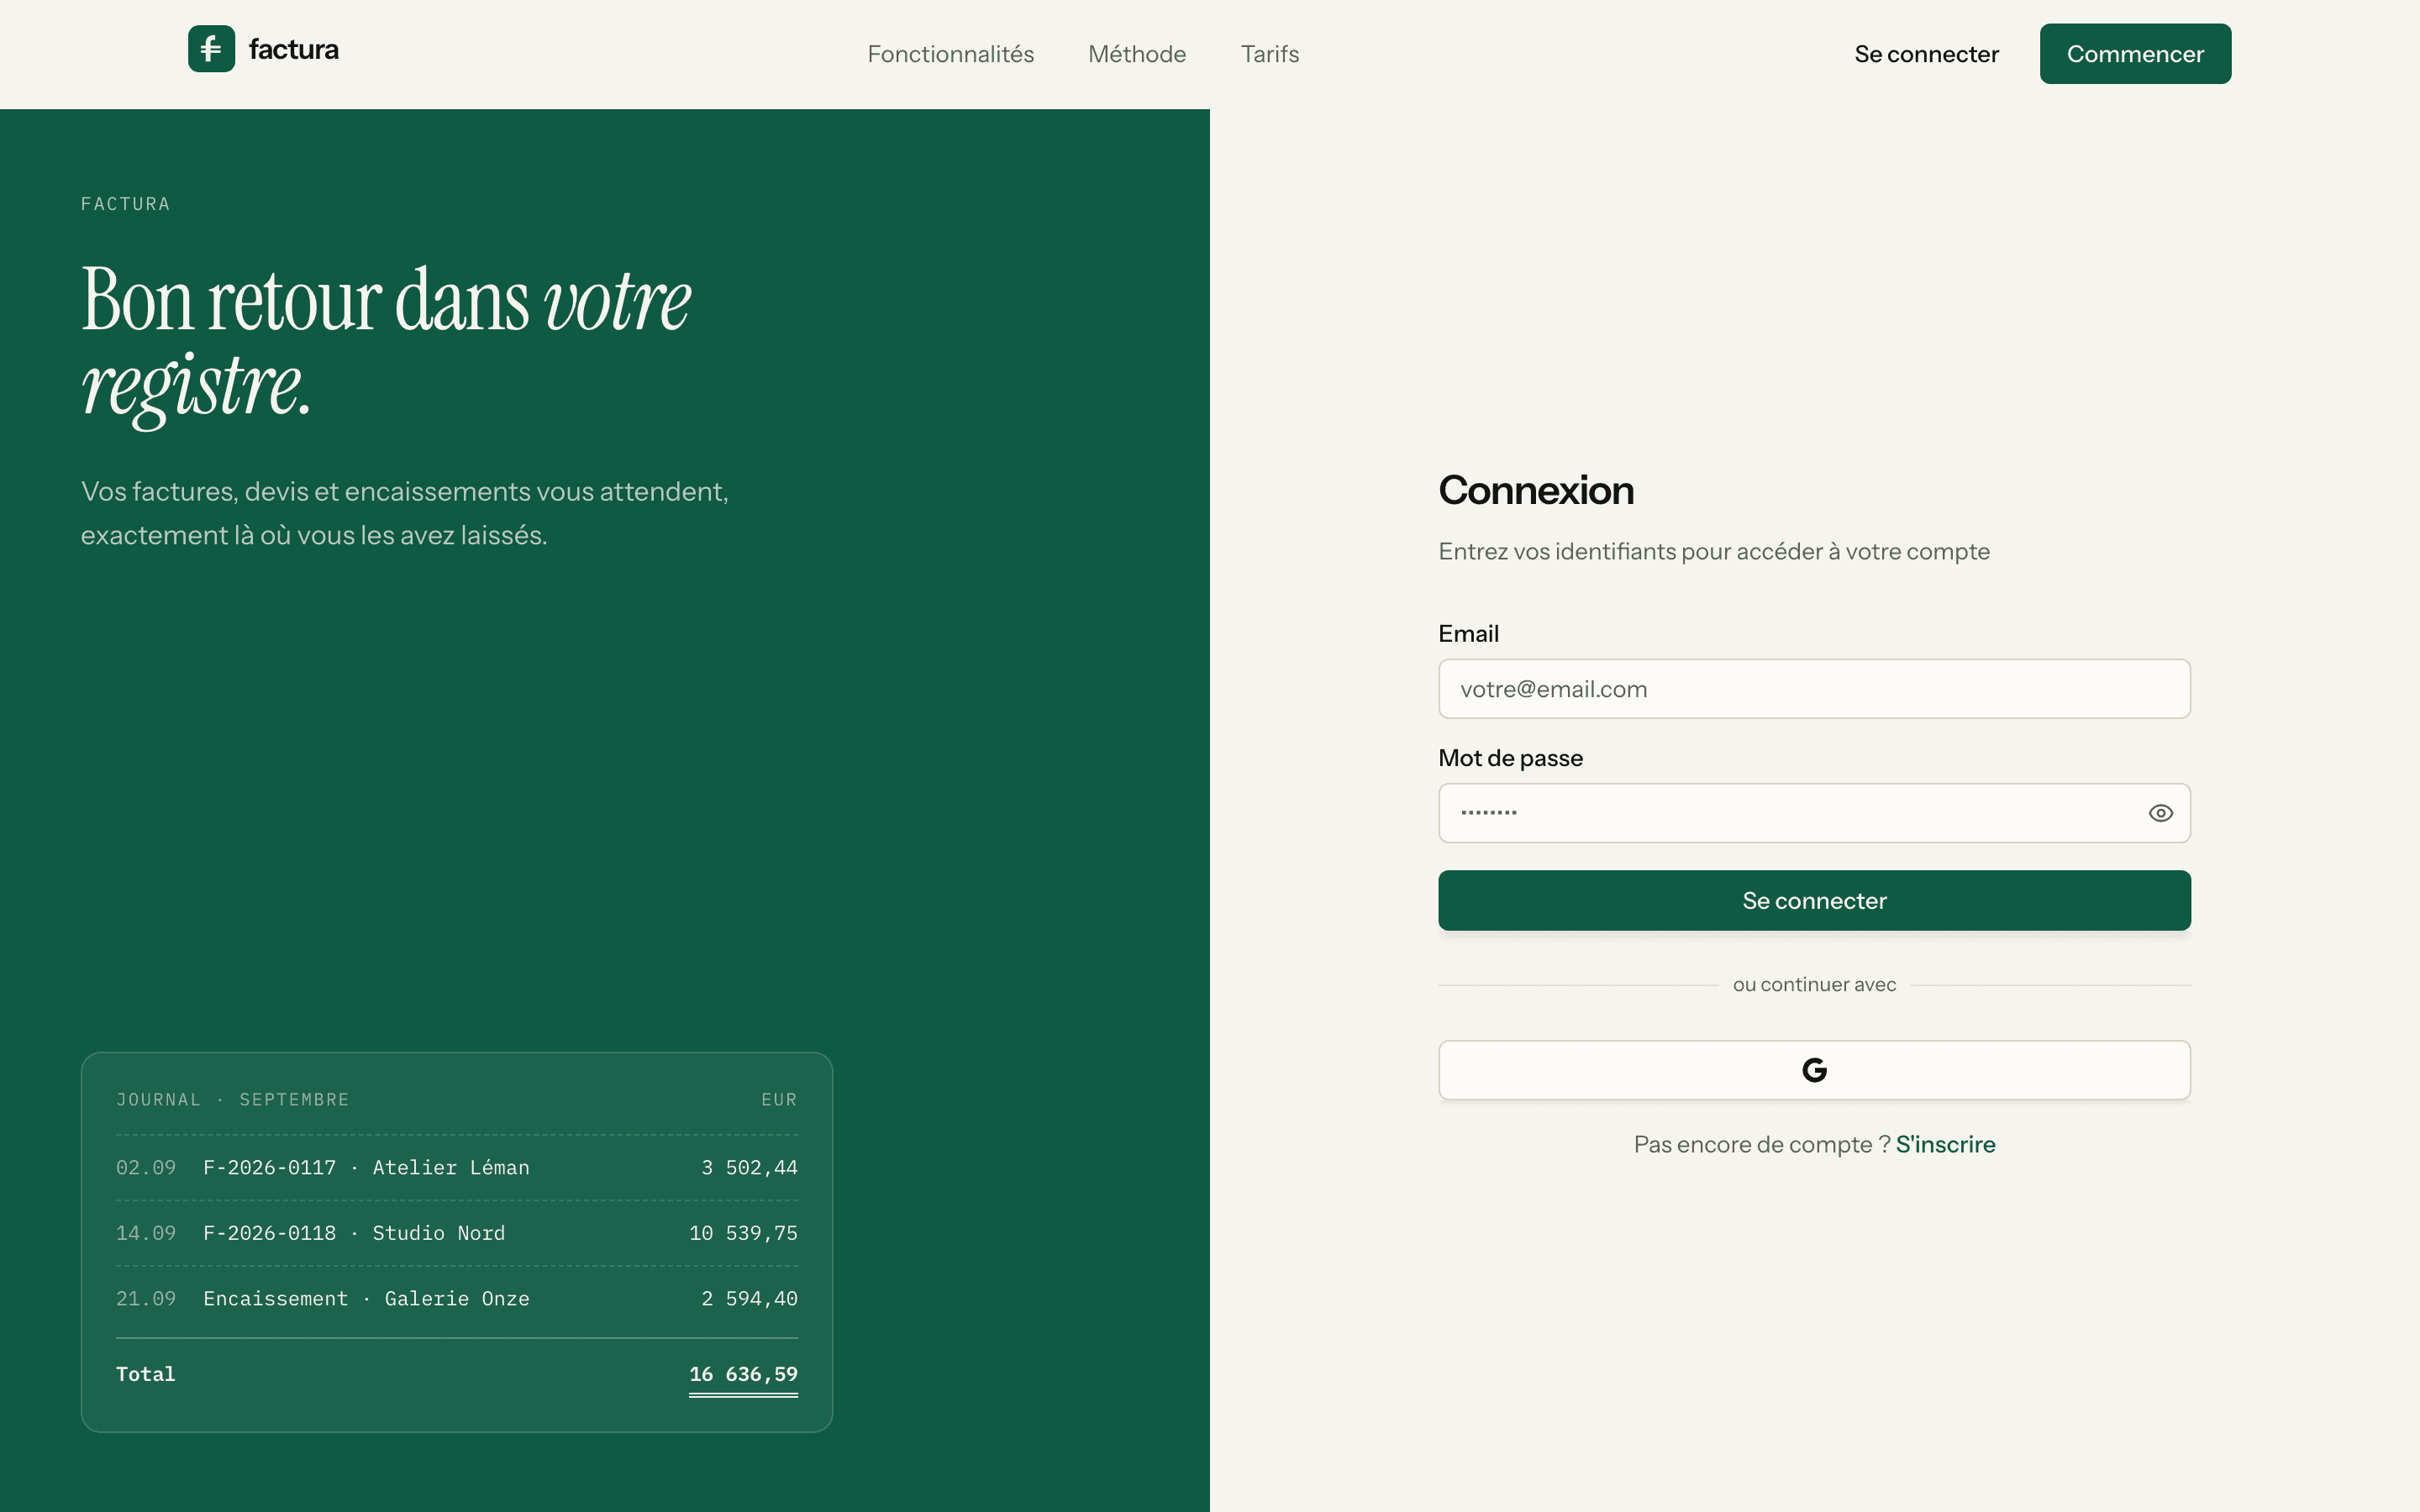Image resolution: width=2420 pixels, height=1512 pixels.
Task: Follow the S'inscrire link
Action: (x=1945, y=1144)
